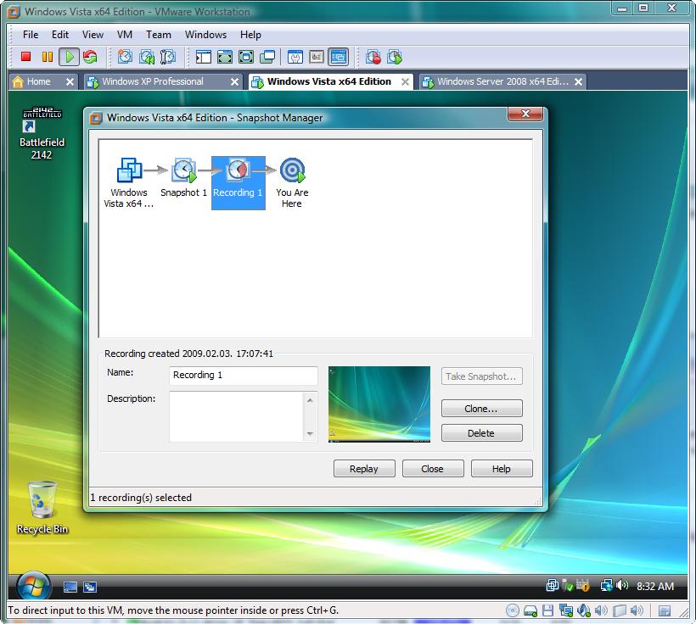
Task: Click the connected sound device status bar icon
Action: (583, 610)
